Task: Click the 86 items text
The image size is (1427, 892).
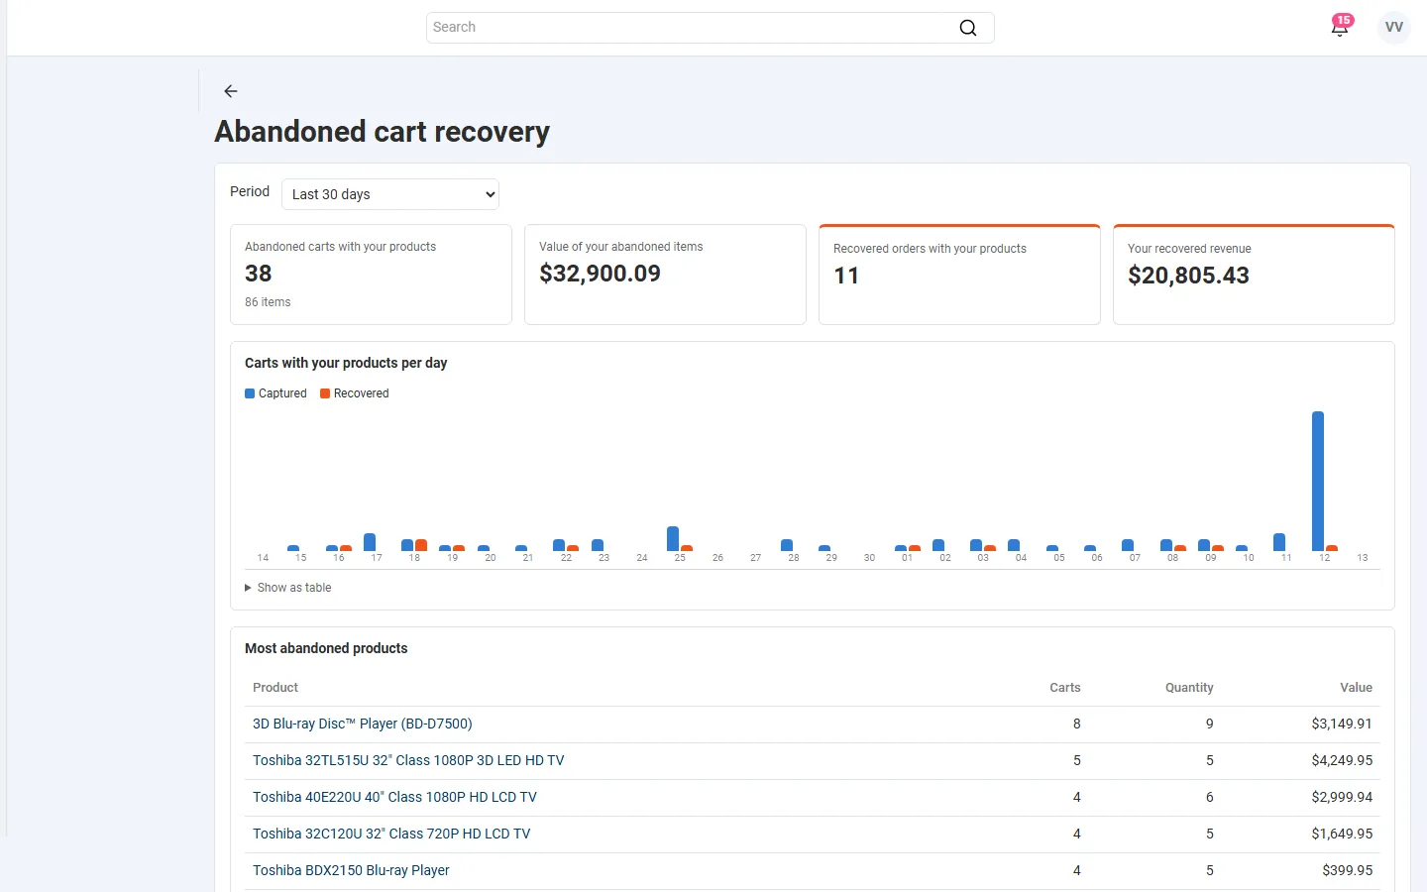Action: (268, 302)
